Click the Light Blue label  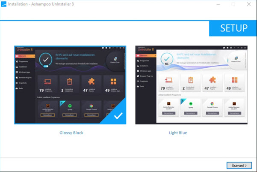pos(178,133)
